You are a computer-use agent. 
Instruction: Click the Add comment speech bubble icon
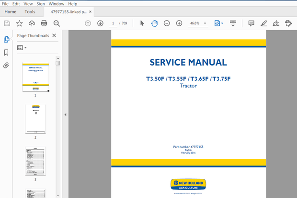click(x=251, y=23)
